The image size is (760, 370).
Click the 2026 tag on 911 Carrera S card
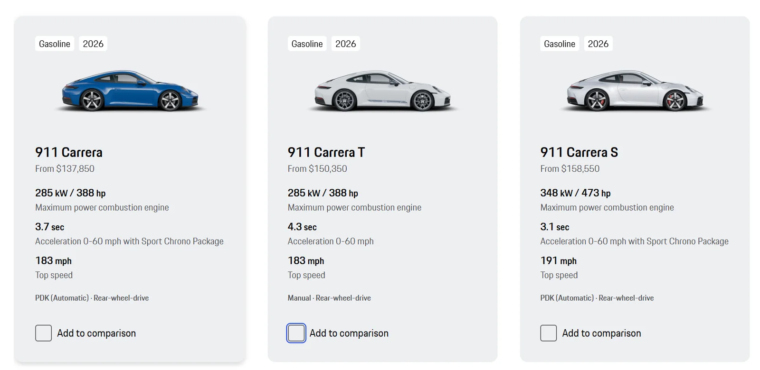point(598,44)
